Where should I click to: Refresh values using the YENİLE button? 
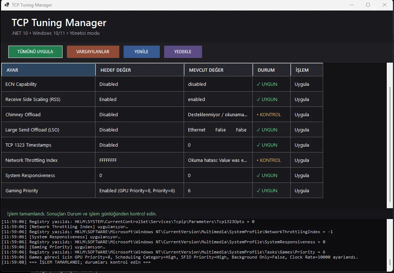(141, 51)
